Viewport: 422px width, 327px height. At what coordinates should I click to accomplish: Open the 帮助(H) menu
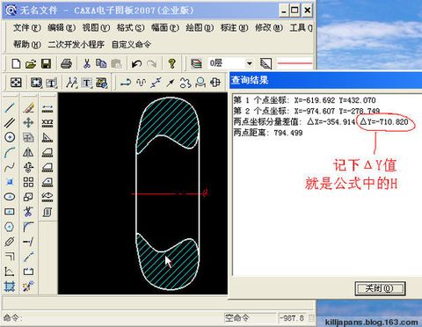coord(26,45)
